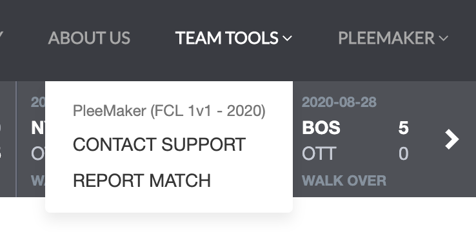476x232 pixels.
Task: Open the BOS team entry
Action: [x=321, y=128]
